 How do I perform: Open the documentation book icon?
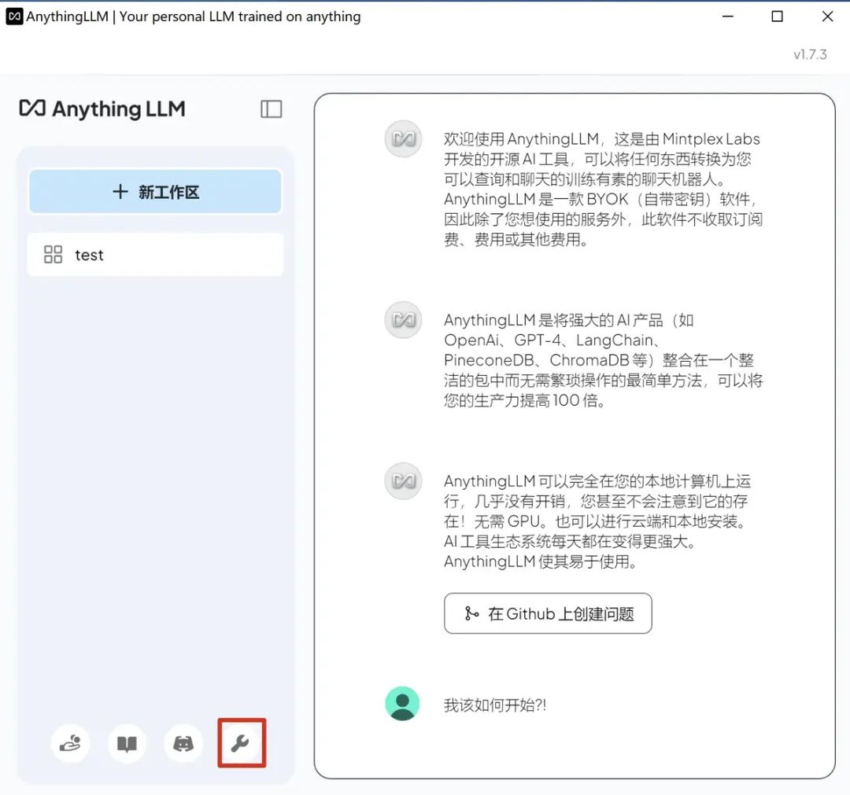coord(127,744)
